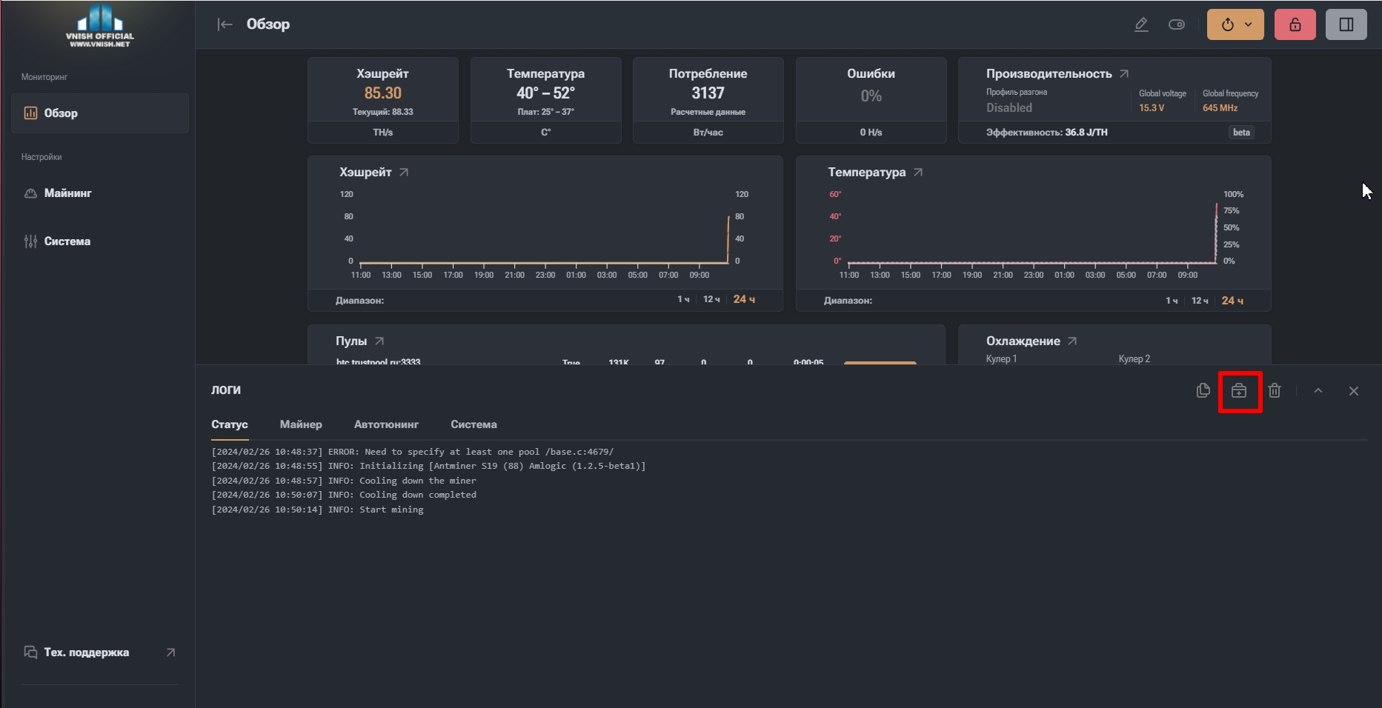Set temperature chart range to 1 ч
Screen dimensions: 1382x708
(x=1172, y=300)
